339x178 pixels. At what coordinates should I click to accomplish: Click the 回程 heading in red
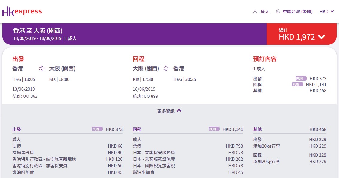[139, 59]
